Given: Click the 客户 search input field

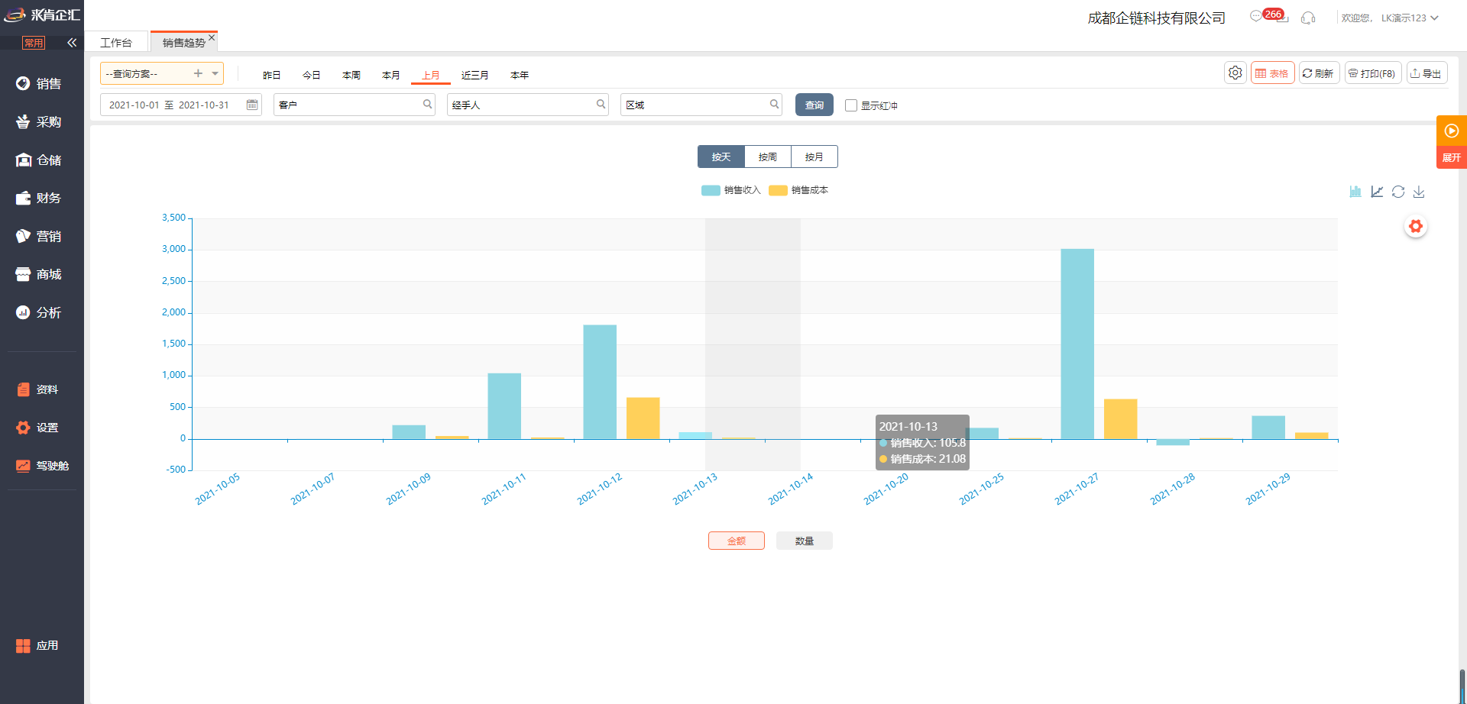Looking at the screenshot, I should 348,105.
